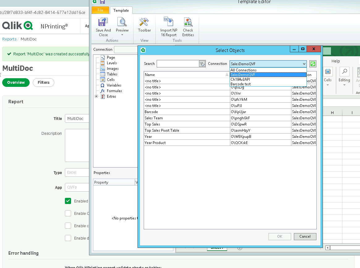Click the O\zfcYkM ID cell
The image size is (360, 268).
click(260, 100)
